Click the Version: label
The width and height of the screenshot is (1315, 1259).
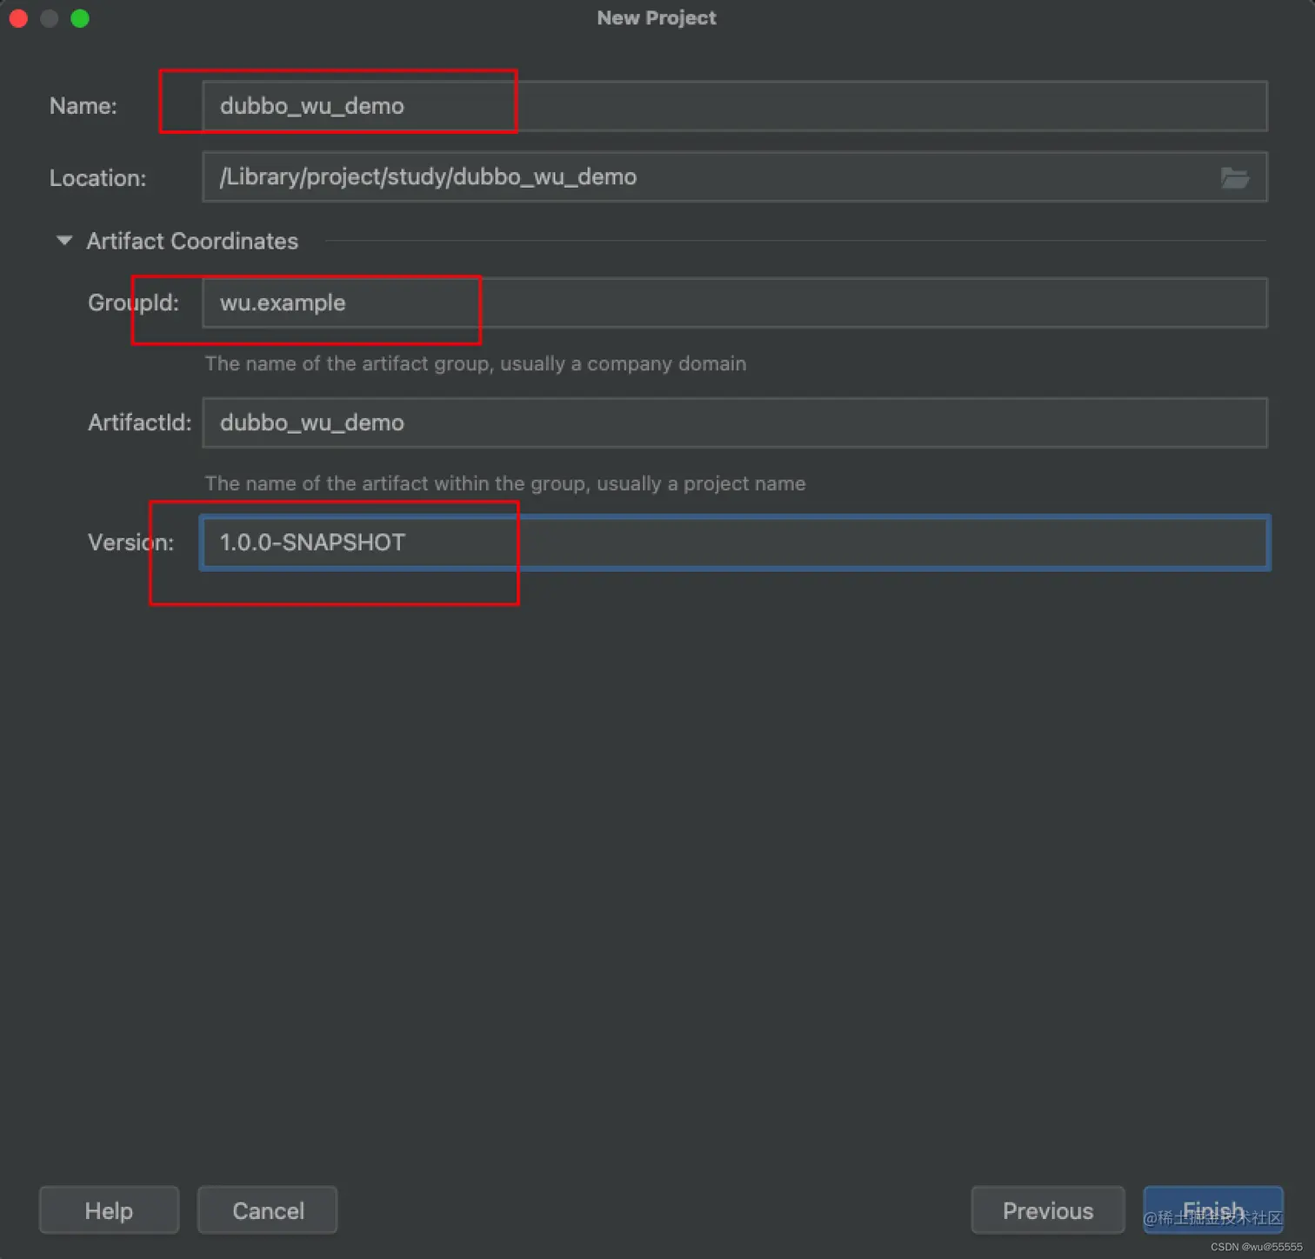[130, 543]
